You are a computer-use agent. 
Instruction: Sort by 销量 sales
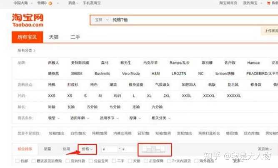click(48, 149)
